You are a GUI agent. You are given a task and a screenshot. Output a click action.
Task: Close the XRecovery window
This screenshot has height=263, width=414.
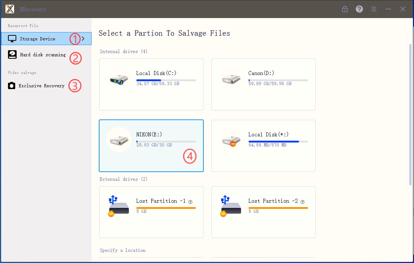pos(403,9)
